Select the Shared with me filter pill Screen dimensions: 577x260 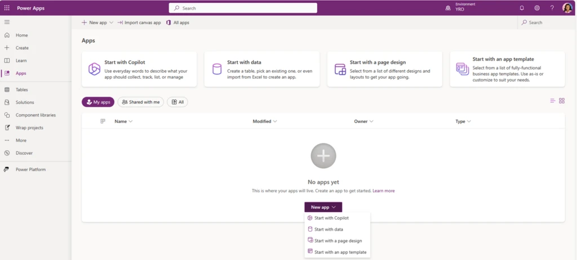click(140, 102)
